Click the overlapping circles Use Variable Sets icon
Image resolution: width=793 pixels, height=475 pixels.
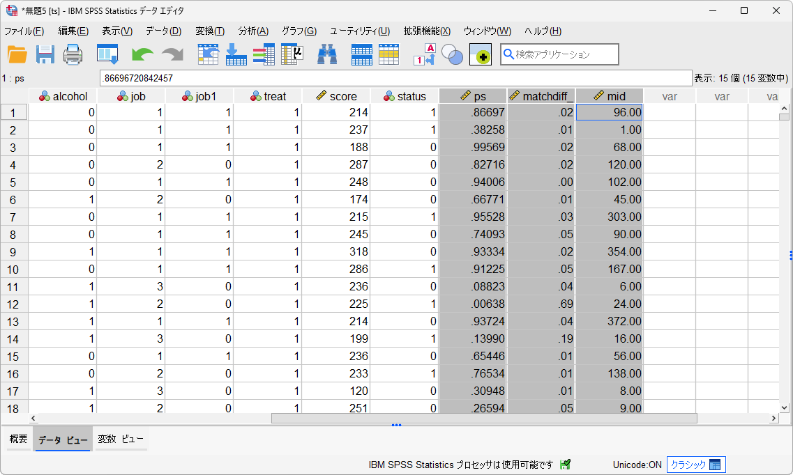[453, 54]
